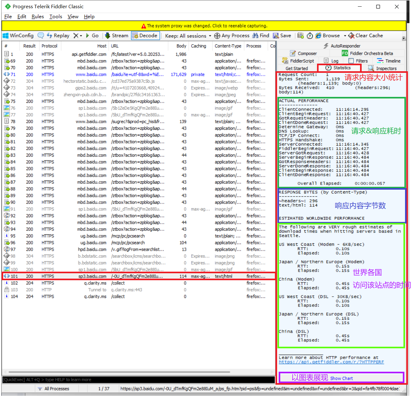Open the View menu
The image size is (412, 398).
[73, 16]
